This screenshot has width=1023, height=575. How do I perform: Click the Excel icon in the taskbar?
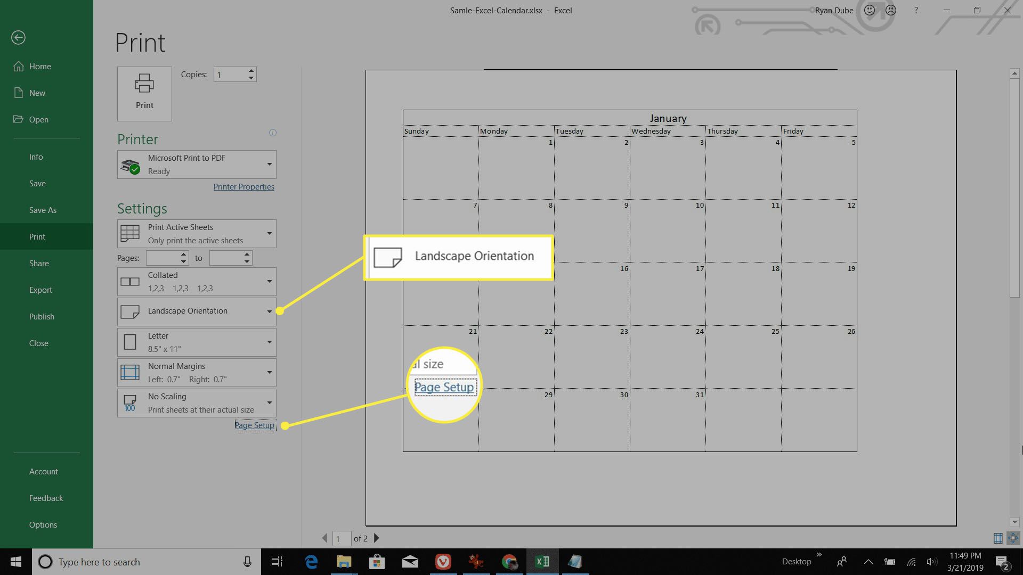pos(542,561)
